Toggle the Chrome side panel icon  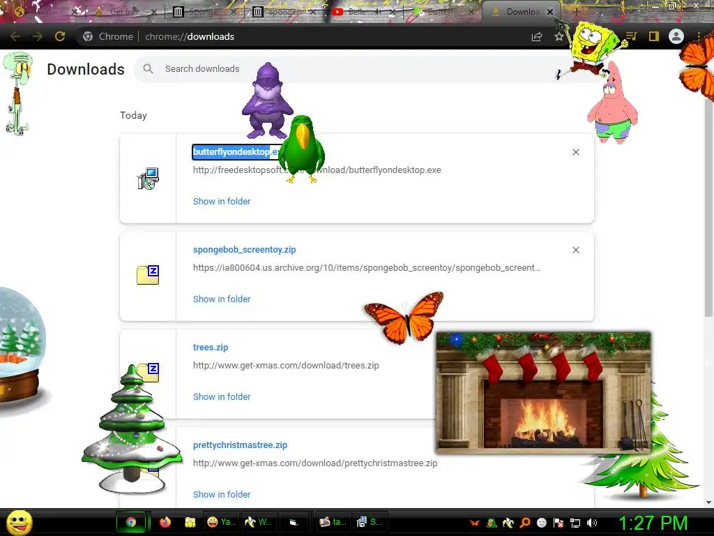pyautogui.click(x=654, y=36)
